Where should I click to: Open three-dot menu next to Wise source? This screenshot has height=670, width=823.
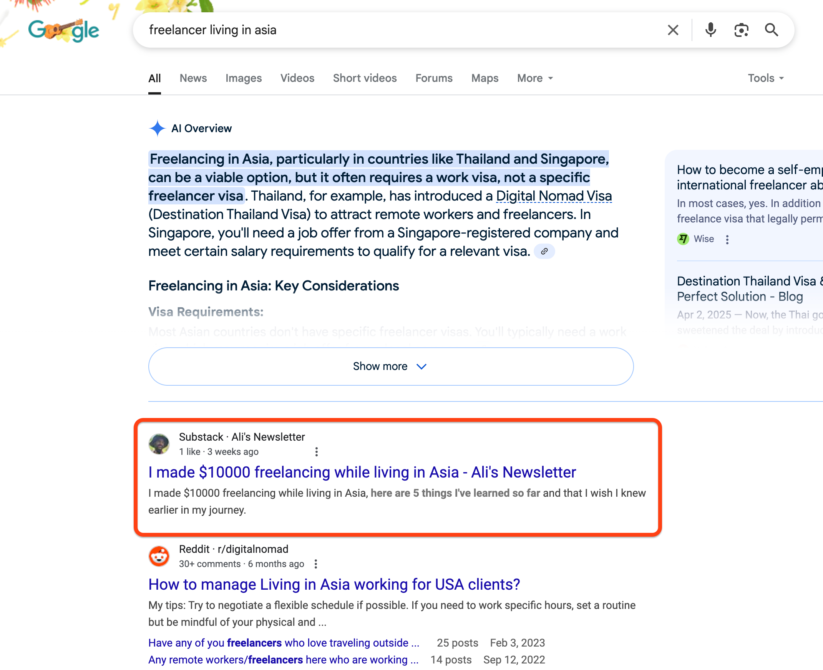pyautogui.click(x=727, y=239)
